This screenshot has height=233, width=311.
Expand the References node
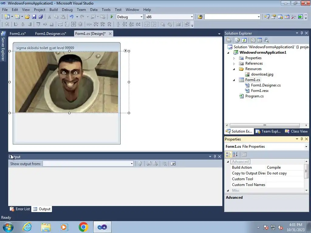(x=234, y=64)
